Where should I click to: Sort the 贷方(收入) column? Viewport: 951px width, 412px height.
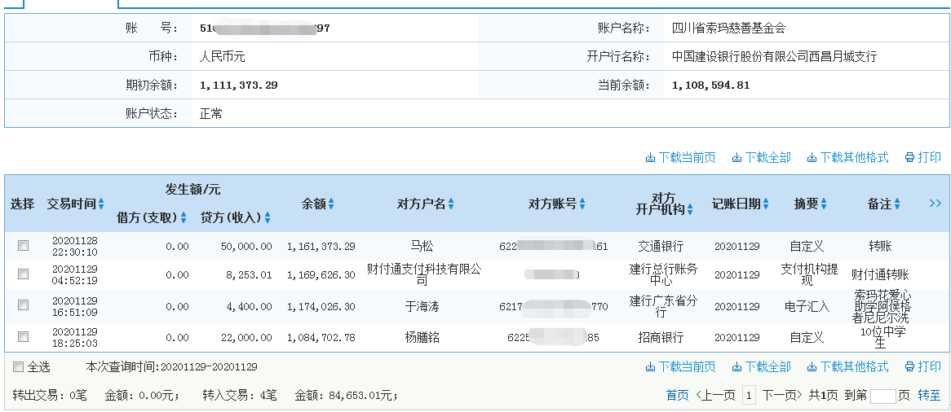click(x=268, y=218)
